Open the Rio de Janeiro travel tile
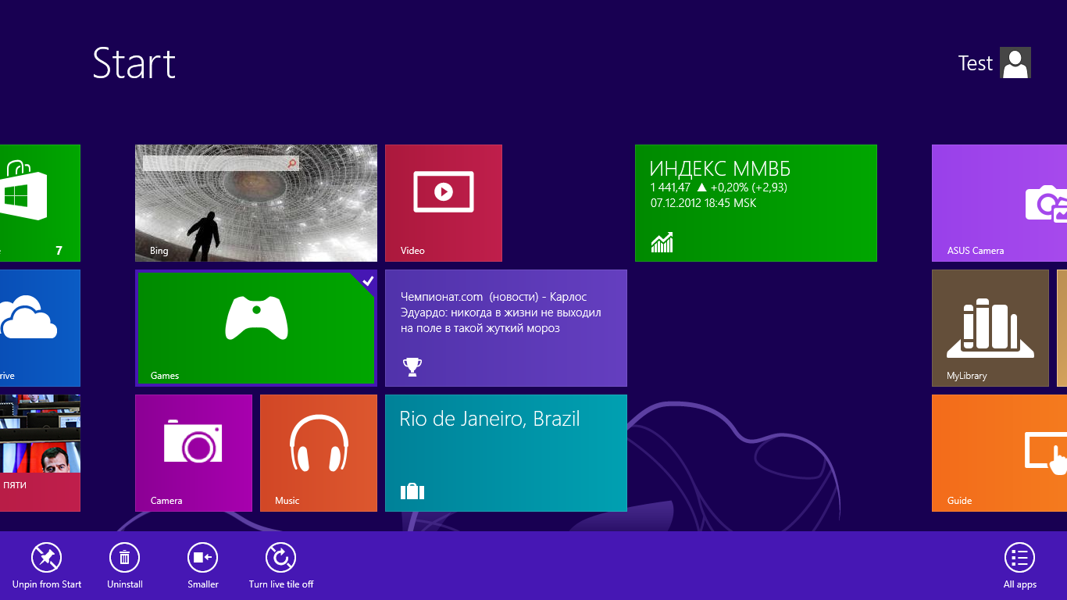Screen dimensions: 1067x600 (x=506, y=453)
